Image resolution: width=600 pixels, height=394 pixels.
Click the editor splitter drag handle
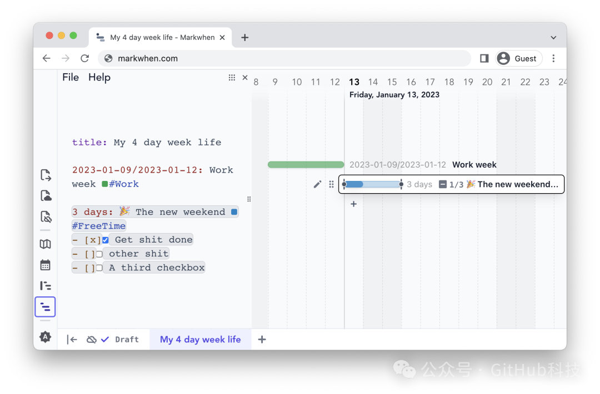pos(249,199)
